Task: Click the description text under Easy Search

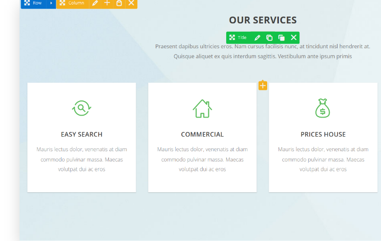Action: tap(82, 159)
